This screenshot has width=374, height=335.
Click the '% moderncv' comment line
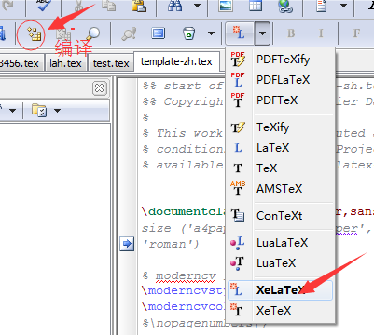180,275
